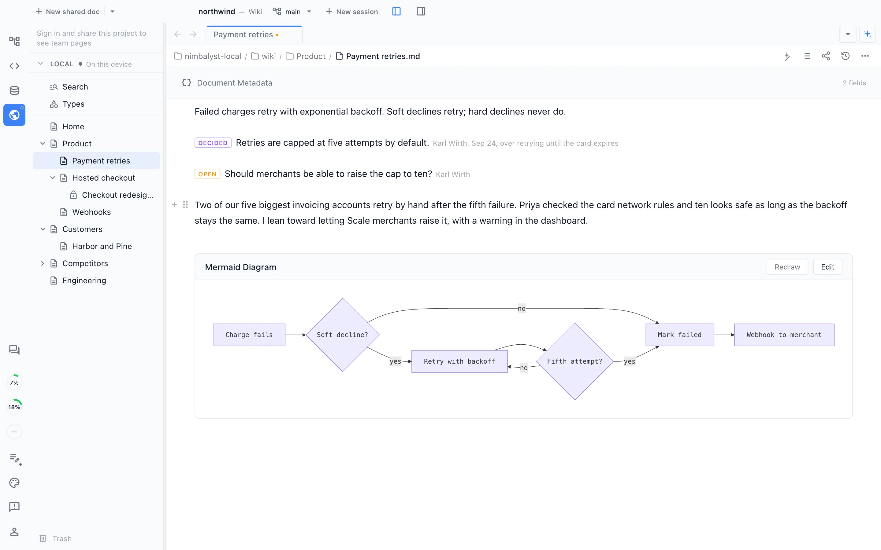Navigate back with left arrow

pyautogui.click(x=177, y=34)
